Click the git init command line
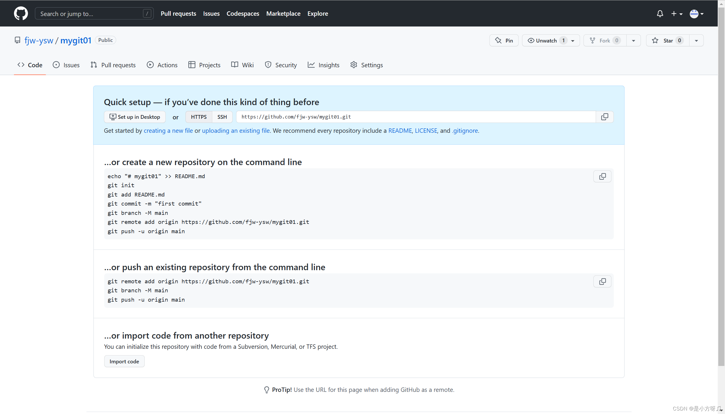Screen dimensions: 725x414 coord(121,185)
